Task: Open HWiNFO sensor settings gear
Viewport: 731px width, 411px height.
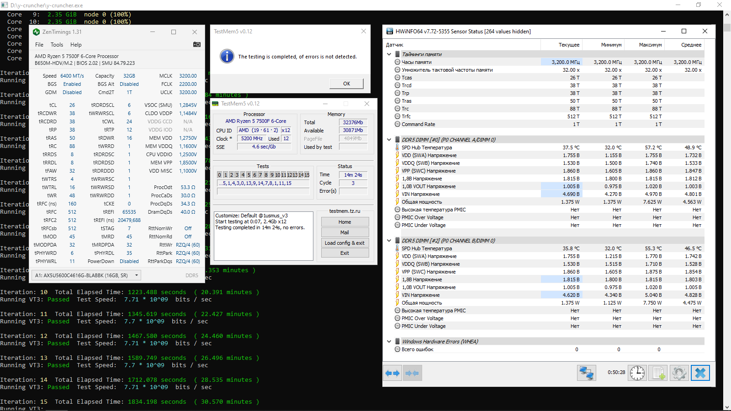Action: (x=679, y=373)
